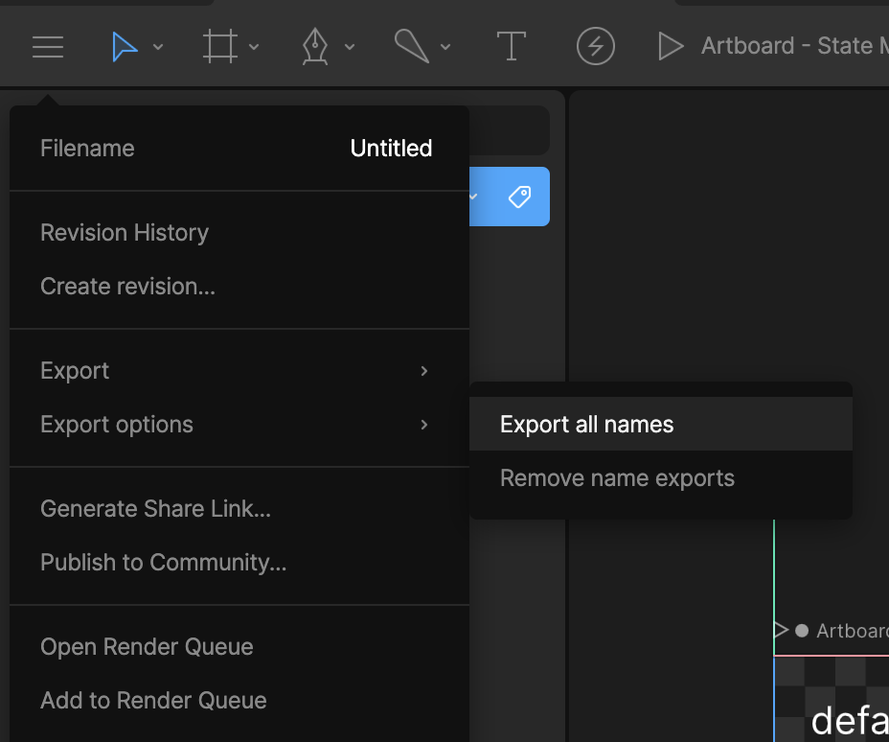Activate the Text tool
889x742 pixels.
(x=511, y=45)
